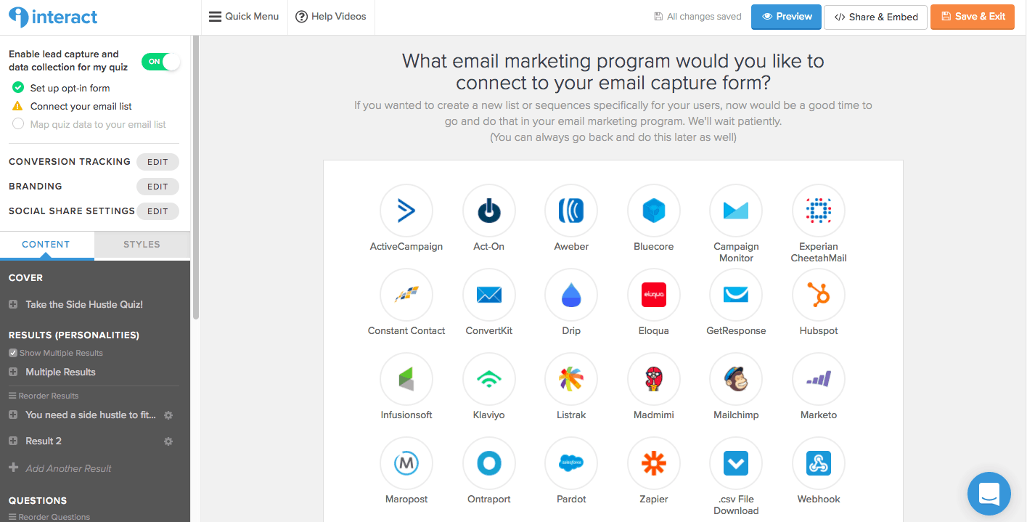This screenshot has width=1027, height=522.
Task: Click the Save & Exit button
Action: pos(972,17)
